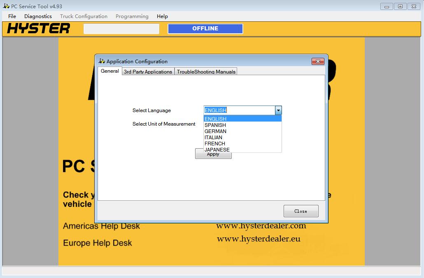
Task: Pick ITALIAN from the open language list
Action: coord(214,137)
